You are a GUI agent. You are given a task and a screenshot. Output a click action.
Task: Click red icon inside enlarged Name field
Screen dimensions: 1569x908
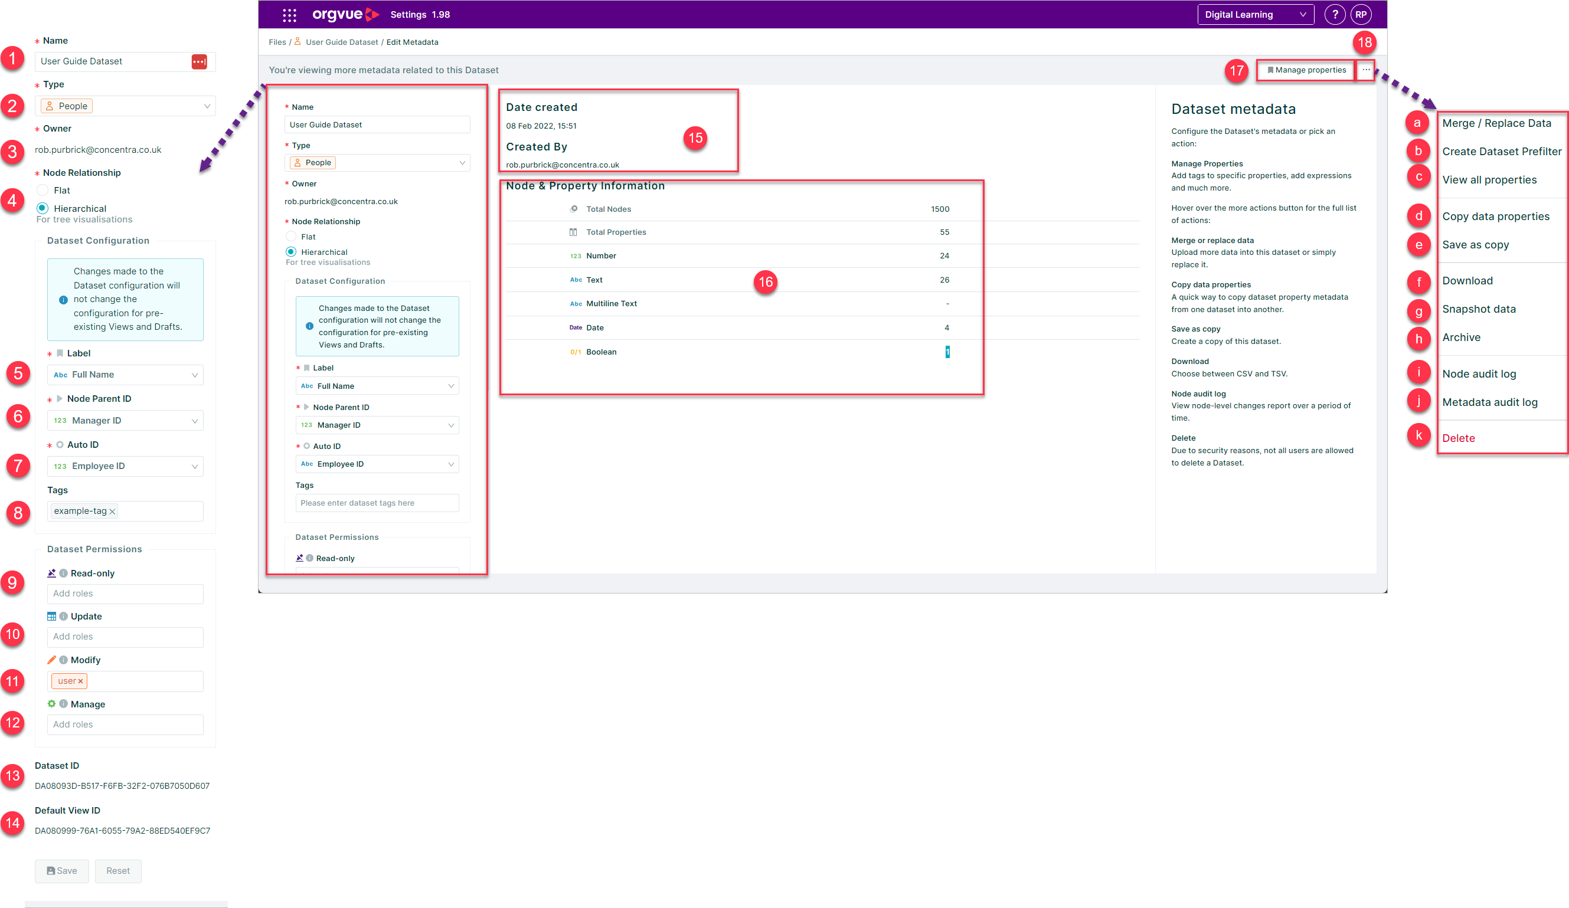200,61
